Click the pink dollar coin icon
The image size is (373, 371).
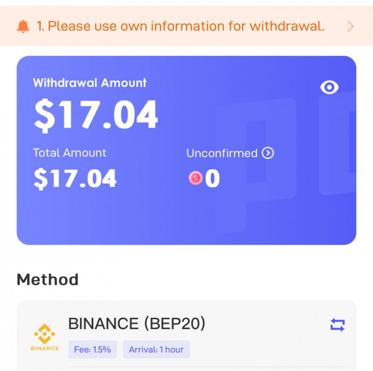coord(195,178)
